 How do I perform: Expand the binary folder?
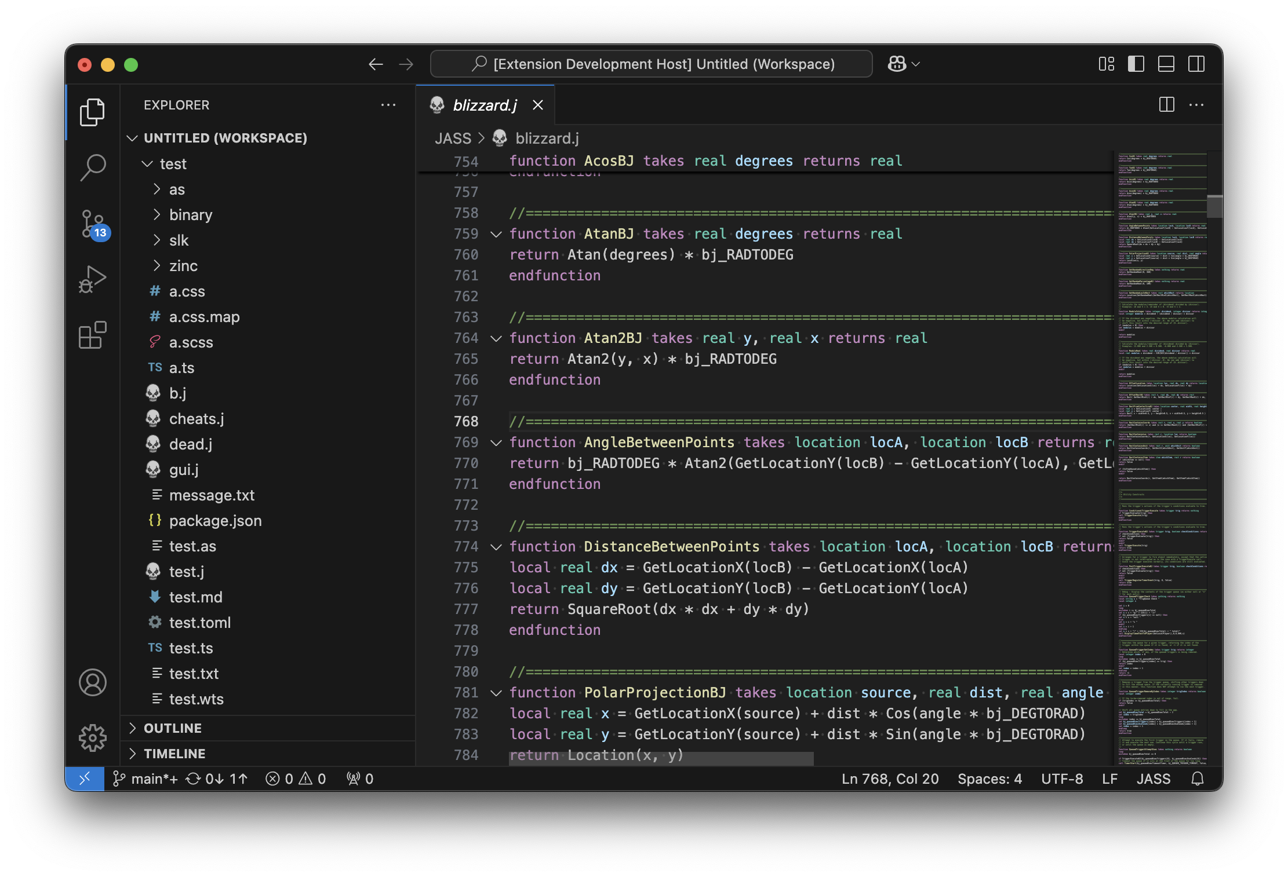tap(190, 215)
